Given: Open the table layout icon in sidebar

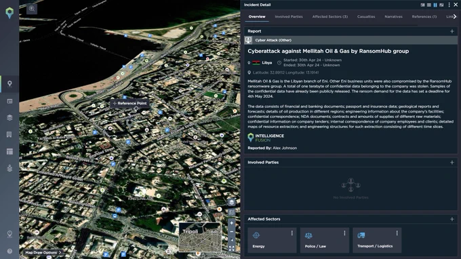Looking at the screenshot, I should [x=9, y=151].
